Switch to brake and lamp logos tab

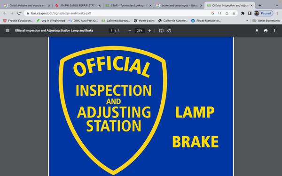click(179, 6)
